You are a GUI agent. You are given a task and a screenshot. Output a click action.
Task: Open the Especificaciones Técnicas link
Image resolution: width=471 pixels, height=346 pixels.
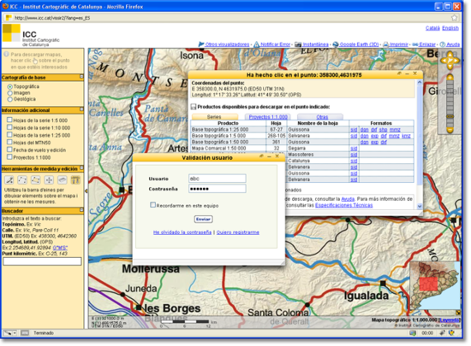pos(344,205)
